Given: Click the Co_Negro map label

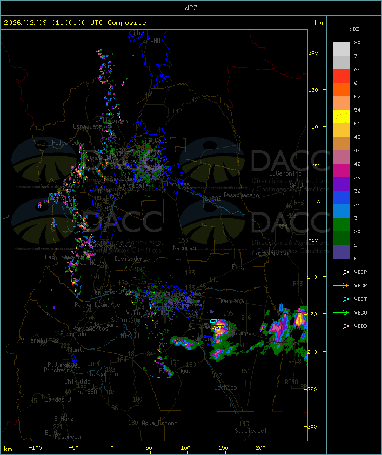Looking at the screenshot, I should [x=93, y=263].
